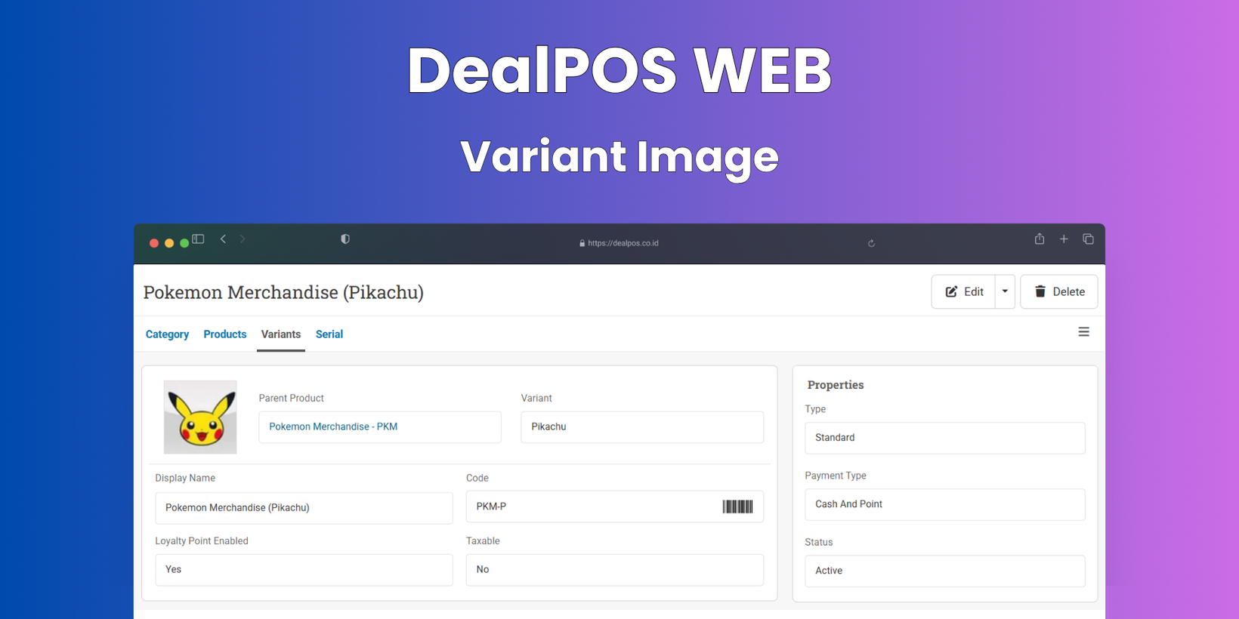Expand the Edit dropdown arrow
Image resolution: width=1239 pixels, height=619 pixels.
coord(1005,292)
